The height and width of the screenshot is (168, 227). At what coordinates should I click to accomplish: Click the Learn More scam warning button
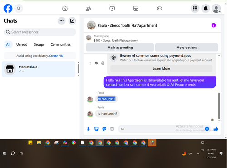161,69
